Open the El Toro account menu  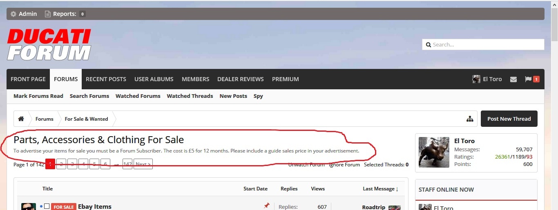(x=487, y=79)
